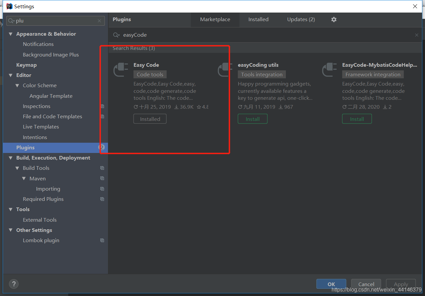Click the Easy Code plugin title
Screen dimensions: 425x296
click(x=146, y=65)
